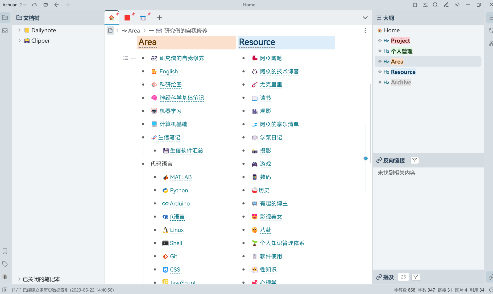Screen dimensions: 493x294
Task: Open the Python note link
Action: 179,190
